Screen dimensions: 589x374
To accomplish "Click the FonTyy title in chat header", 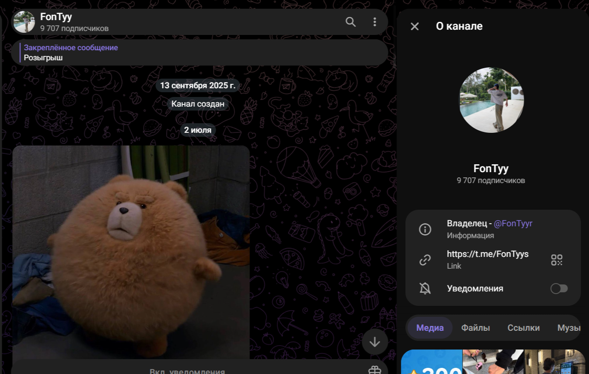I will 56,17.
